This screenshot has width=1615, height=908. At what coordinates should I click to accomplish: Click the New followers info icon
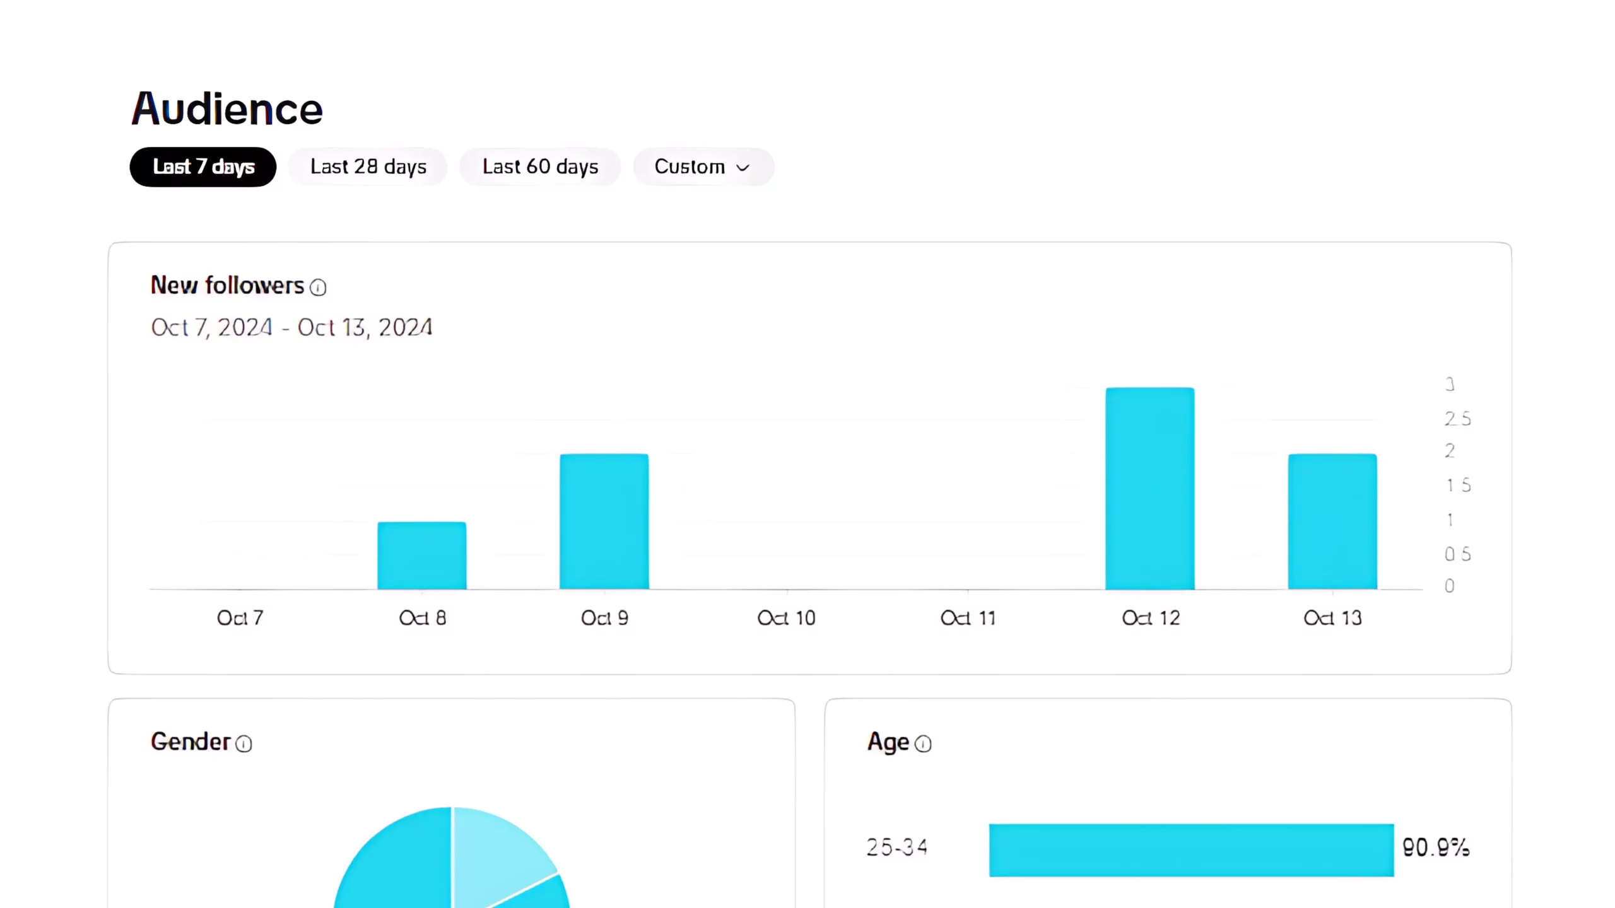pyautogui.click(x=318, y=288)
